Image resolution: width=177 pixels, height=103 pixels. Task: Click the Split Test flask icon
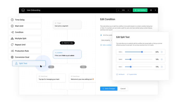(x=16, y=63)
